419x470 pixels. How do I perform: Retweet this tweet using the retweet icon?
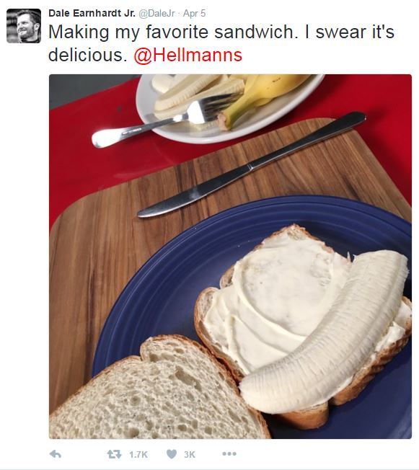tap(114, 454)
